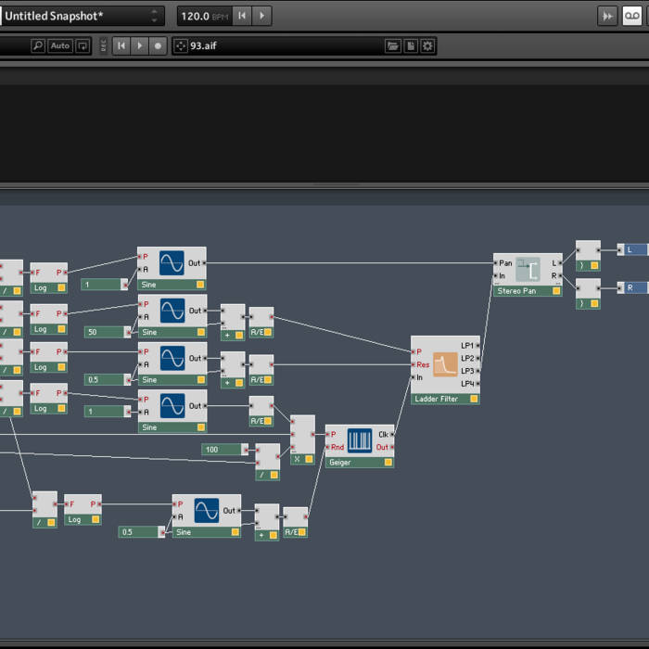Click the 120.0 BPM tempo field
Viewport: 649px width, 649px height.
click(x=202, y=16)
